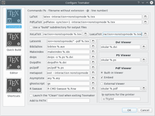Browse for the Dvi Viewer program
The height and width of the screenshot is (116, 155).
[144, 47]
